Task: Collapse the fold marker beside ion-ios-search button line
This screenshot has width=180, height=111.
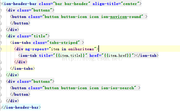Action: (x=1, y=88)
